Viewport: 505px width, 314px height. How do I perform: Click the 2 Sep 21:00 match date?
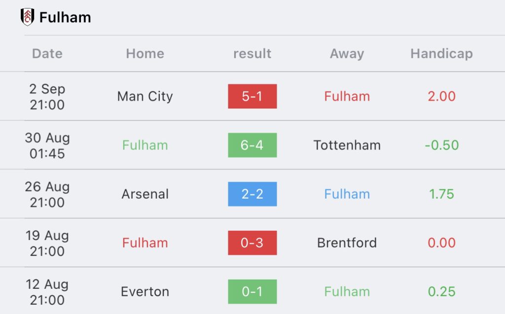(x=47, y=97)
